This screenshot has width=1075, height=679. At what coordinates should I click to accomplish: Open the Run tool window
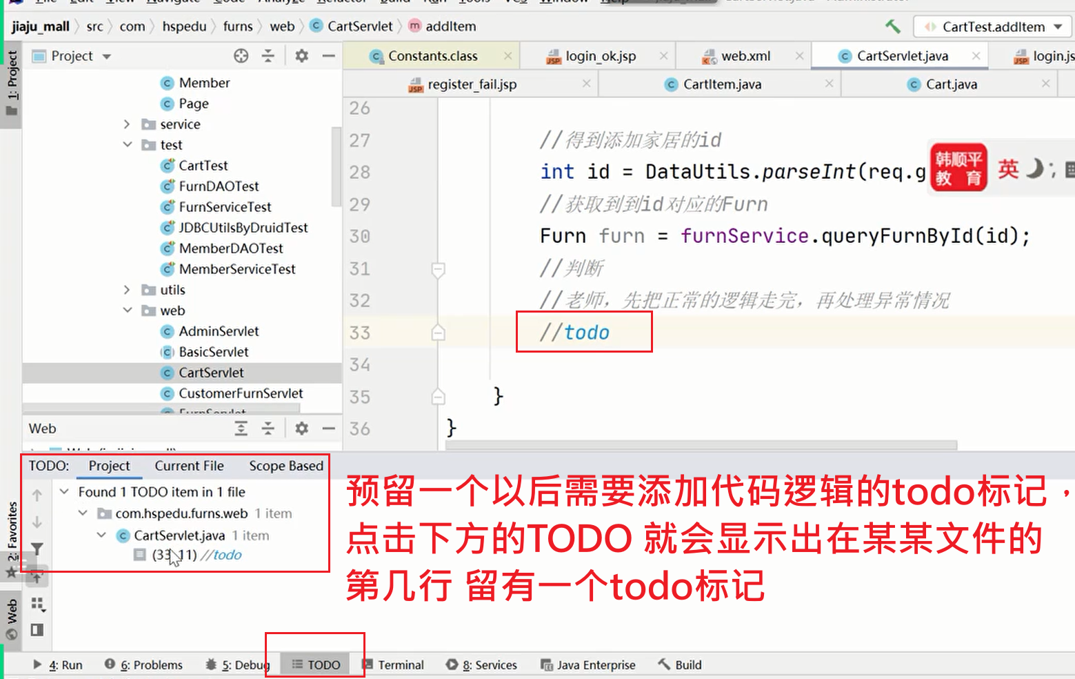point(57,665)
